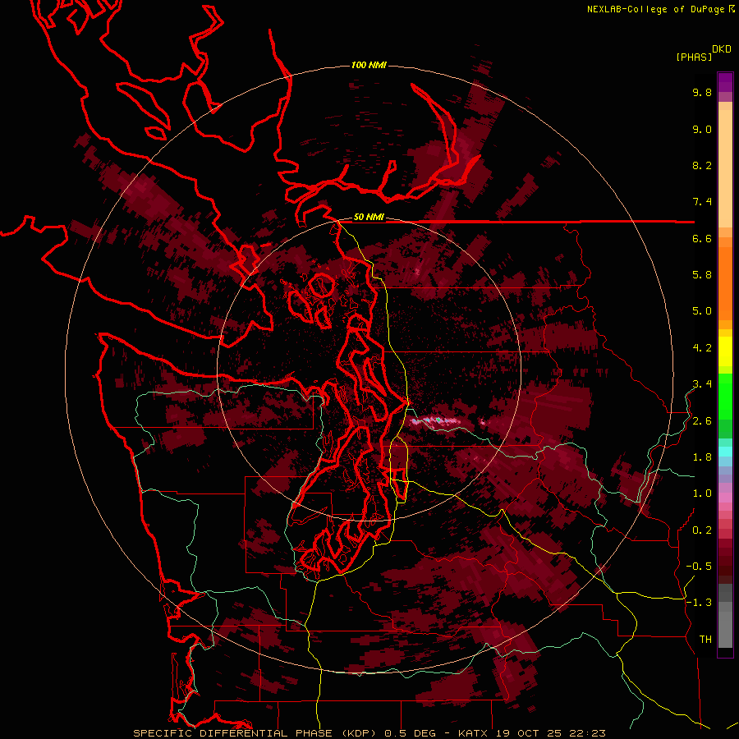Click the SPECIFIC DIFFERENTIAL PHASE footer title

tap(232, 733)
